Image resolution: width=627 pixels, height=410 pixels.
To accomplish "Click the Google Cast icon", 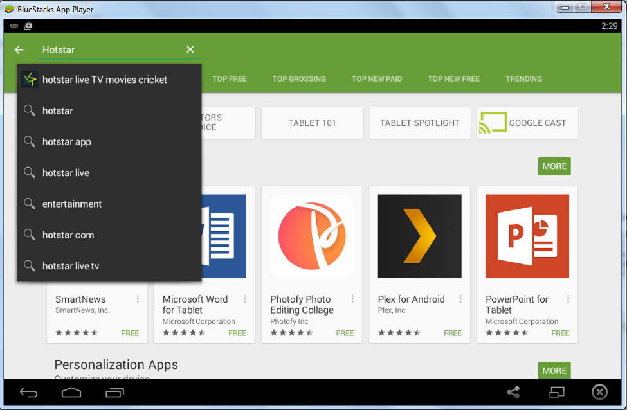I will point(493,122).
